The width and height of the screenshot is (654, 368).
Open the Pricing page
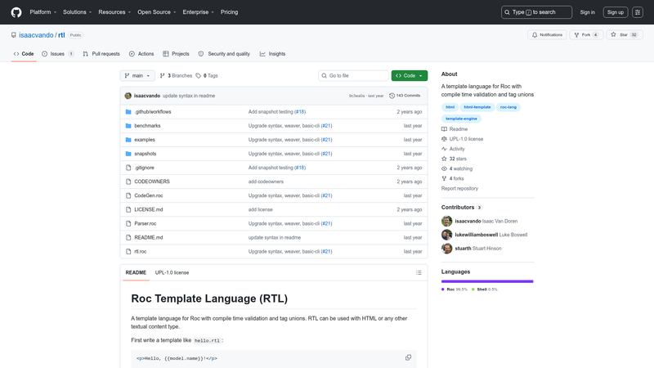pyautogui.click(x=230, y=12)
